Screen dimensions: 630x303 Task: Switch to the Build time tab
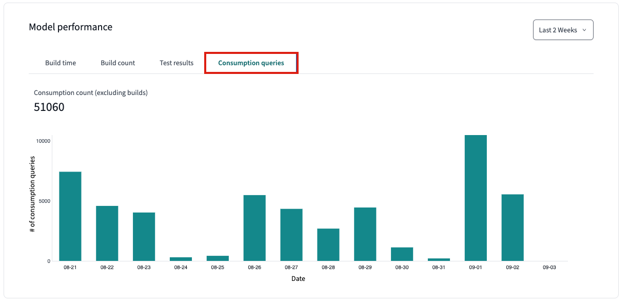pyautogui.click(x=61, y=63)
